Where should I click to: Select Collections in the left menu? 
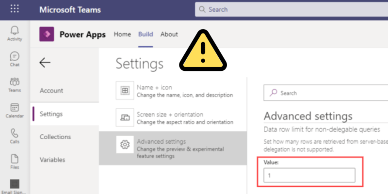(55, 137)
